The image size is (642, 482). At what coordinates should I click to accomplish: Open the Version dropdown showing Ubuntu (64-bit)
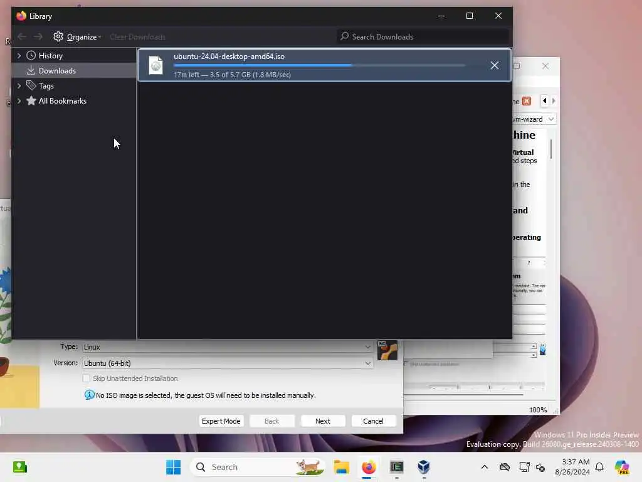pos(227,363)
